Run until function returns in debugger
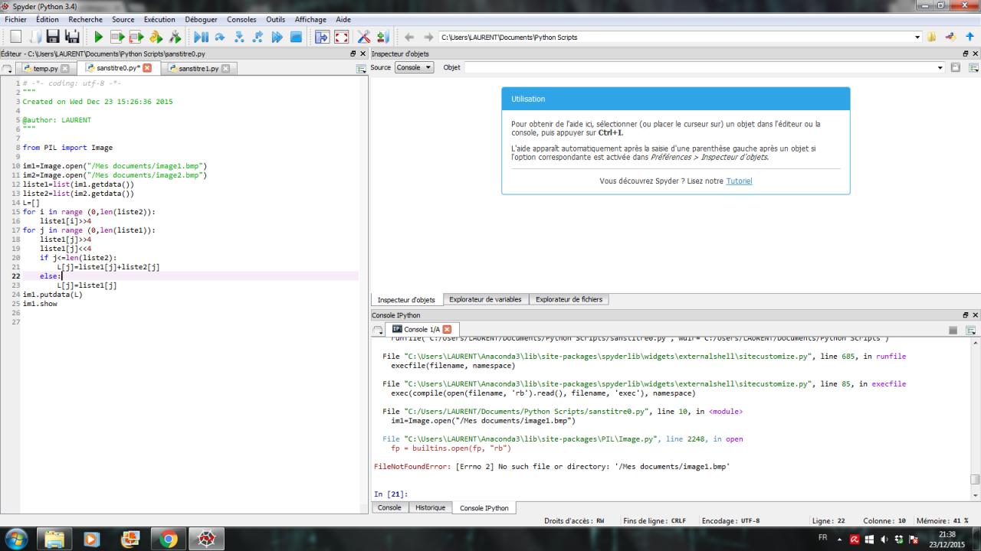The height and width of the screenshot is (551, 981). click(258, 37)
